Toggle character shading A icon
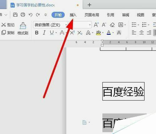 coord(119,33)
